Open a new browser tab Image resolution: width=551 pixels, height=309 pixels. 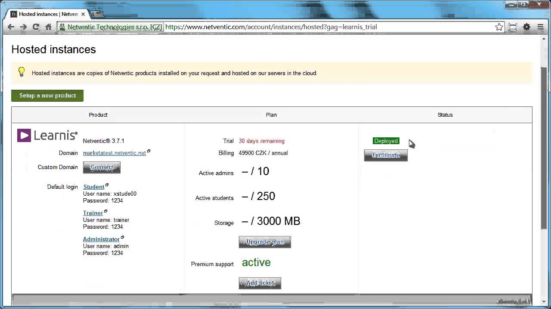97,14
